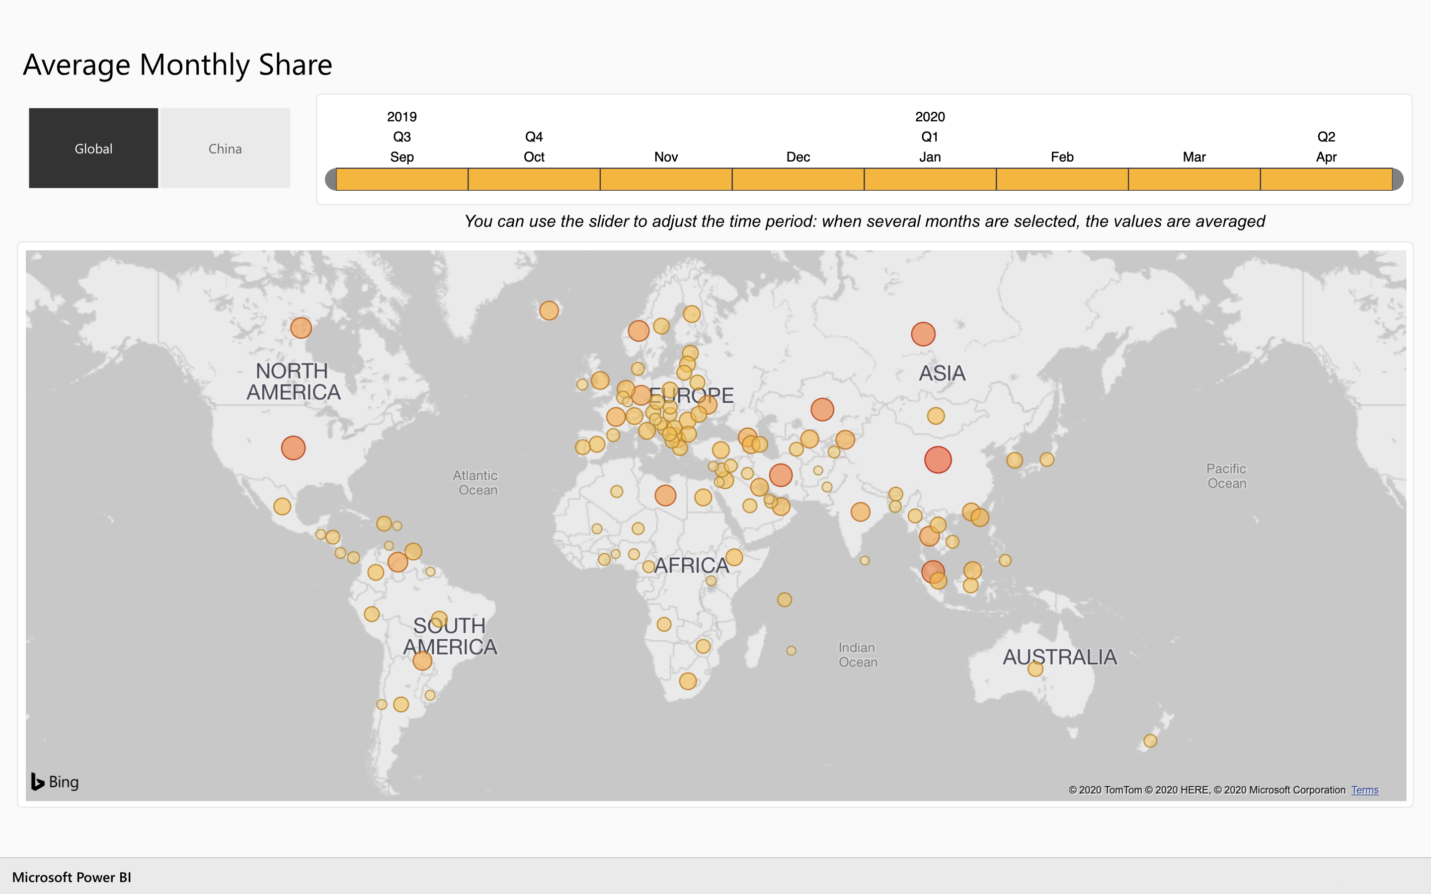
Task: Click the bubble over Canada
Action: point(301,328)
